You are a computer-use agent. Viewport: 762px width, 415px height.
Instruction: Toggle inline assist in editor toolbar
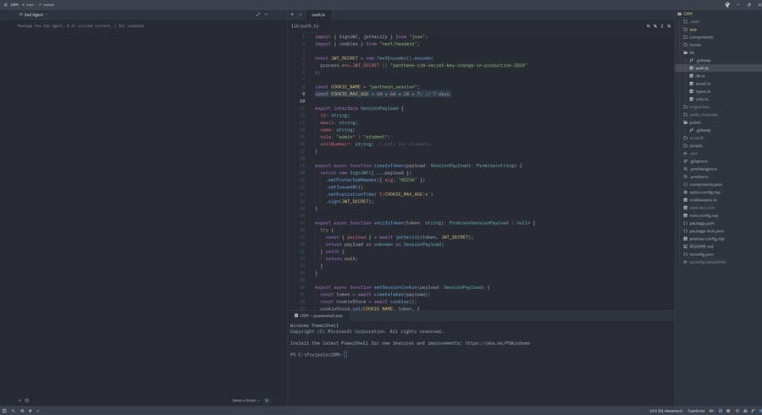point(655,25)
